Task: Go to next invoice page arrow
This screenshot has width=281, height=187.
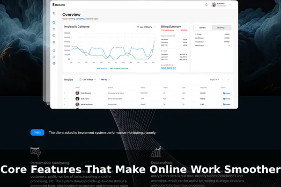Action: (x=228, y=79)
